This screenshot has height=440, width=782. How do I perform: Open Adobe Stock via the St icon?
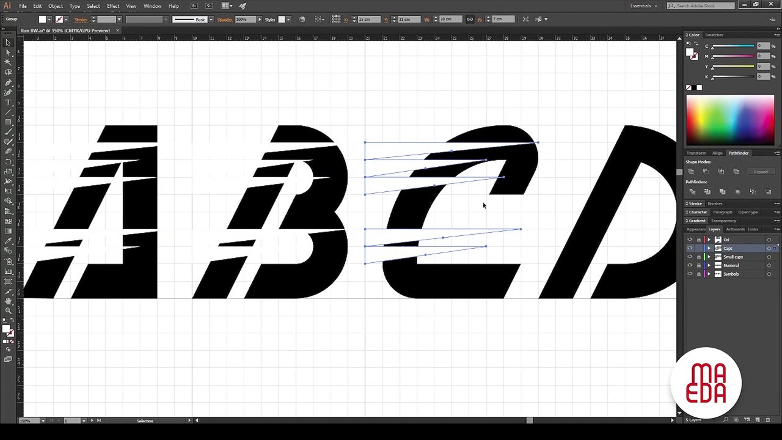coord(209,6)
